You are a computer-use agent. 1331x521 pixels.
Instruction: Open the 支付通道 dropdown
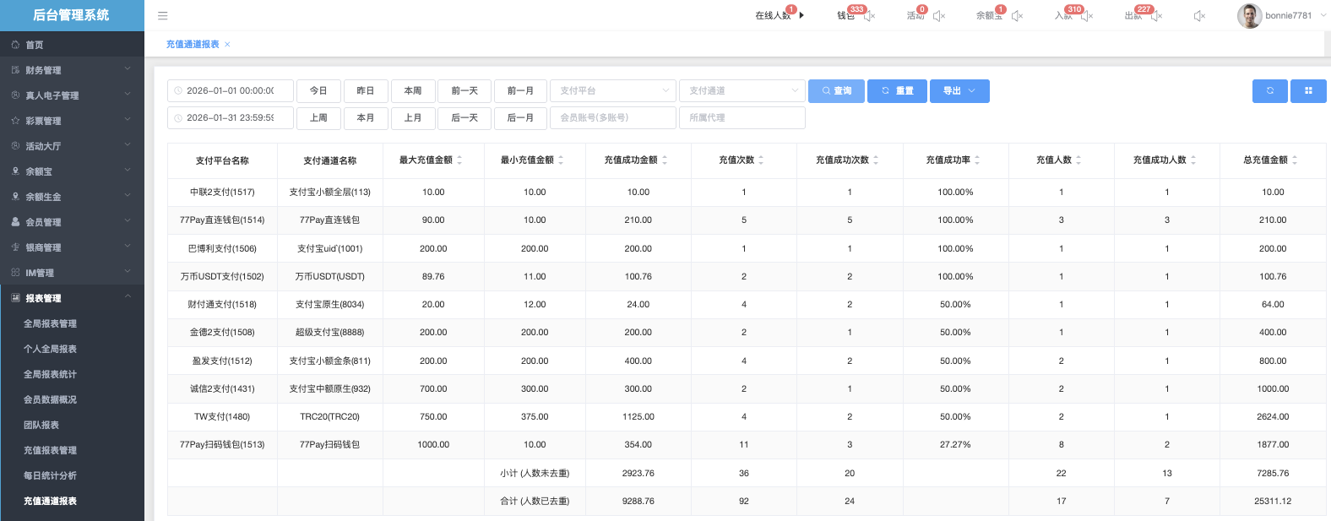pos(742,90)
